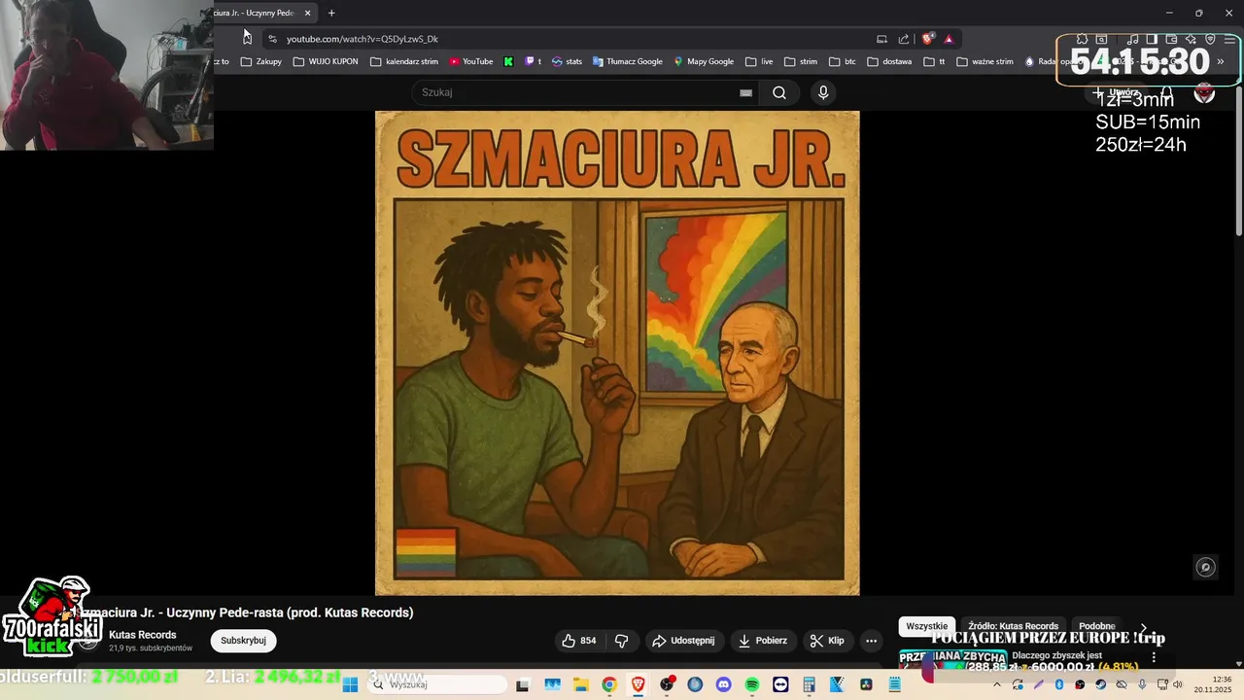Open Notepad from the taskbar

894,684
